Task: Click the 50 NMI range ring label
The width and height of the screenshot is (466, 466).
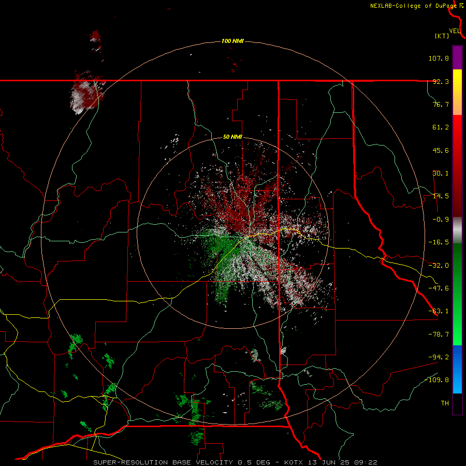Action: 232,137
